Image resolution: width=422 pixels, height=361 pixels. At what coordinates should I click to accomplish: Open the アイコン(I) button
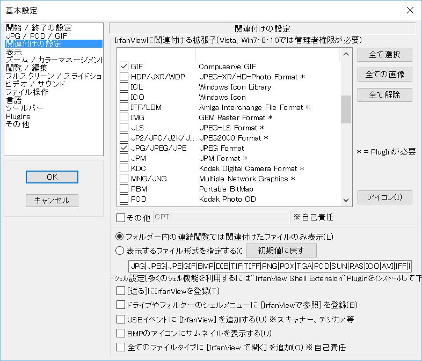[x=384, y=197]
